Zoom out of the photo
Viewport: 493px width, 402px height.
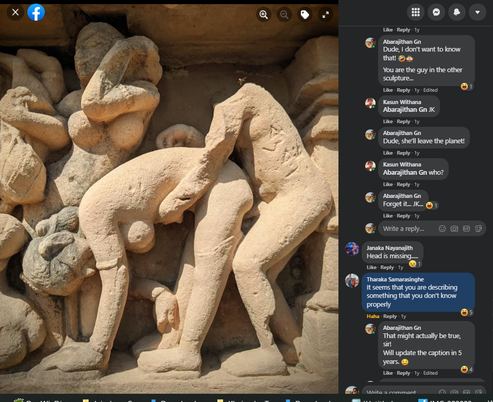click(x=284, y=14)
